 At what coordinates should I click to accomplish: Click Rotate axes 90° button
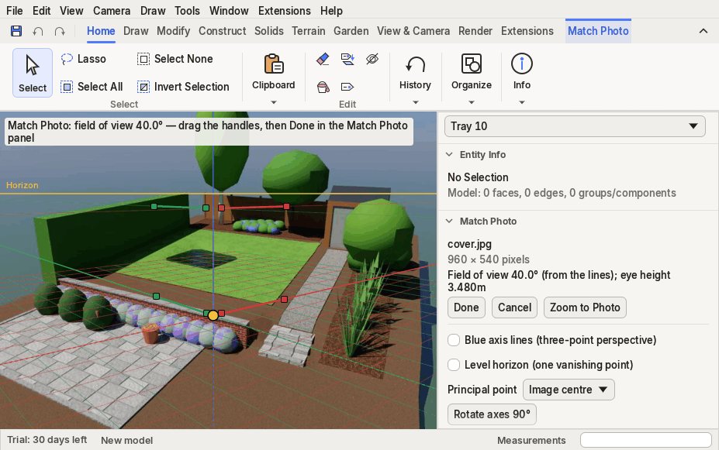click(x=492, y=414)
